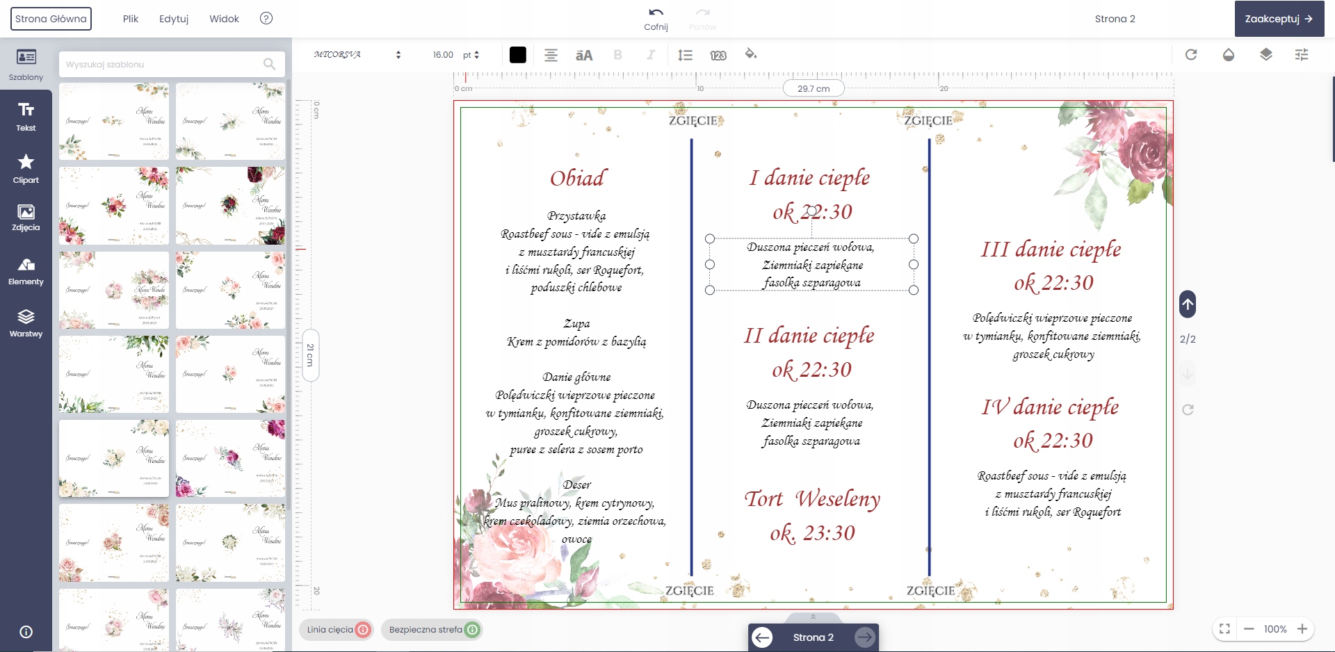Click the line spacing icon
The height and width of the screenshot is (652, 1335).
pos(685,55)
